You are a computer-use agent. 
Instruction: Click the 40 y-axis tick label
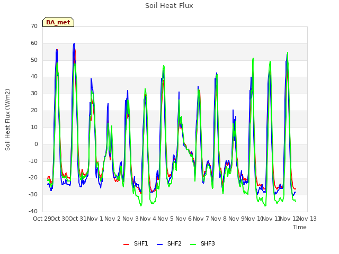click(x=34, y=76)
